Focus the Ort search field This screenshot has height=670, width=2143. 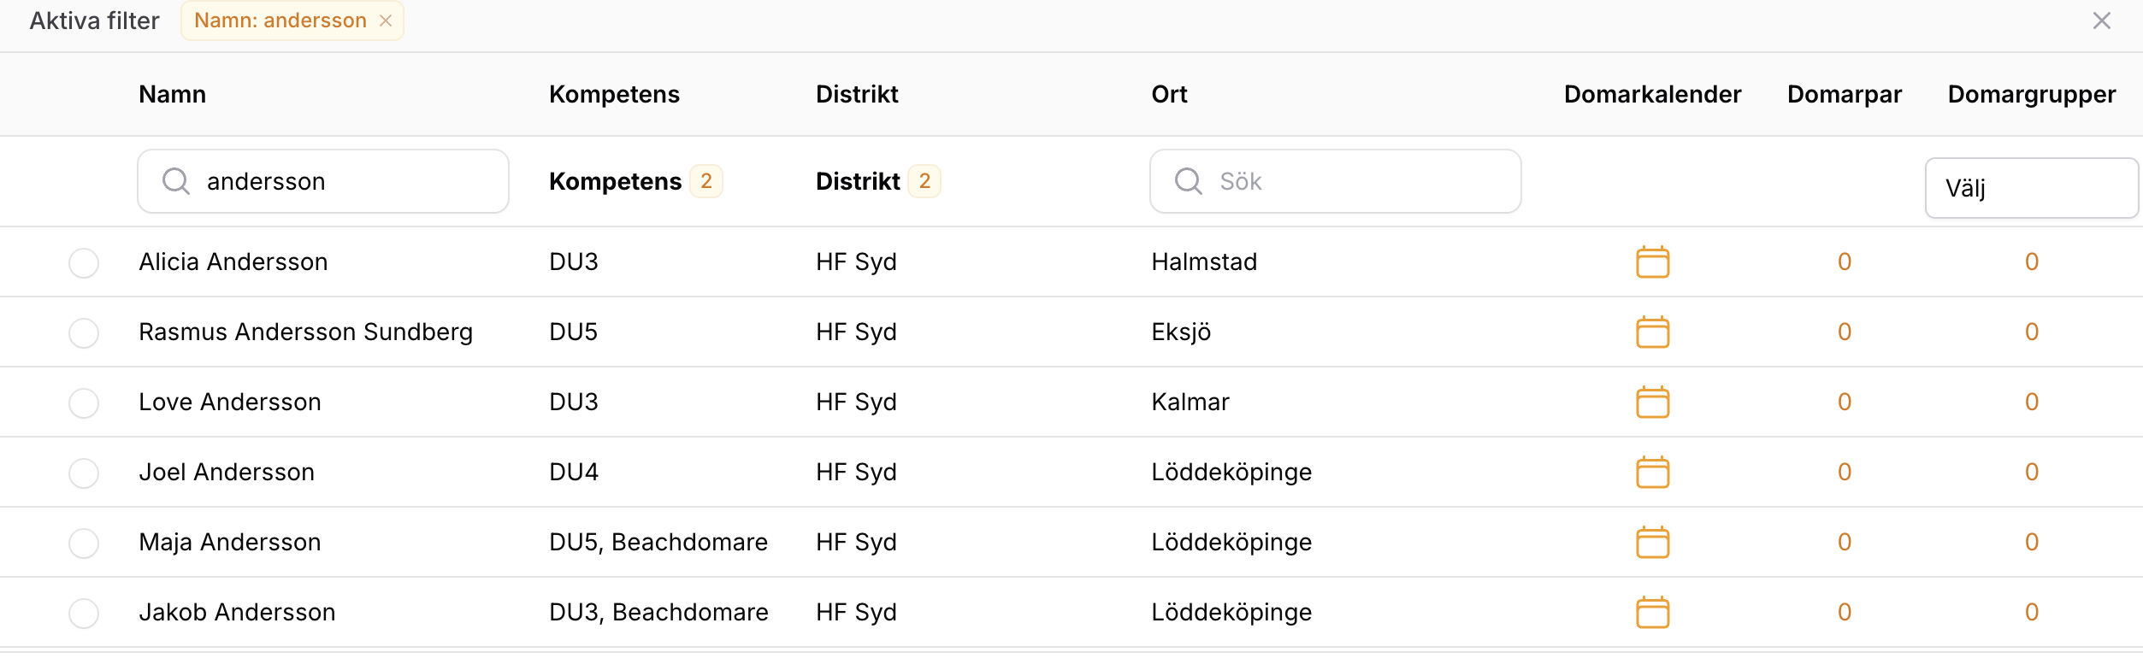pos(1335,181)
